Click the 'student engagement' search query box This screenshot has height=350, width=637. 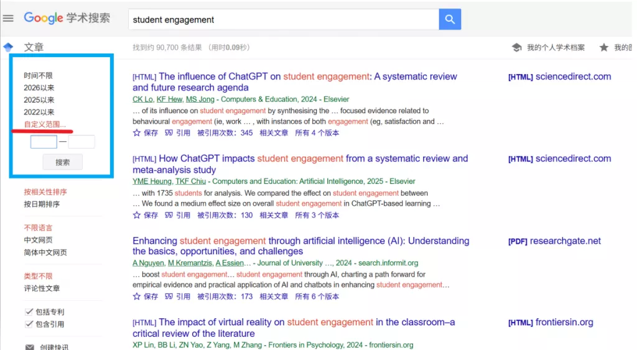pos(283,19)
